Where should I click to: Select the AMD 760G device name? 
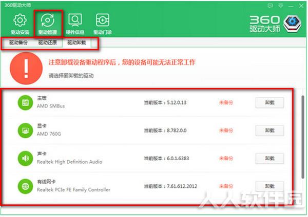pos(49,134)
